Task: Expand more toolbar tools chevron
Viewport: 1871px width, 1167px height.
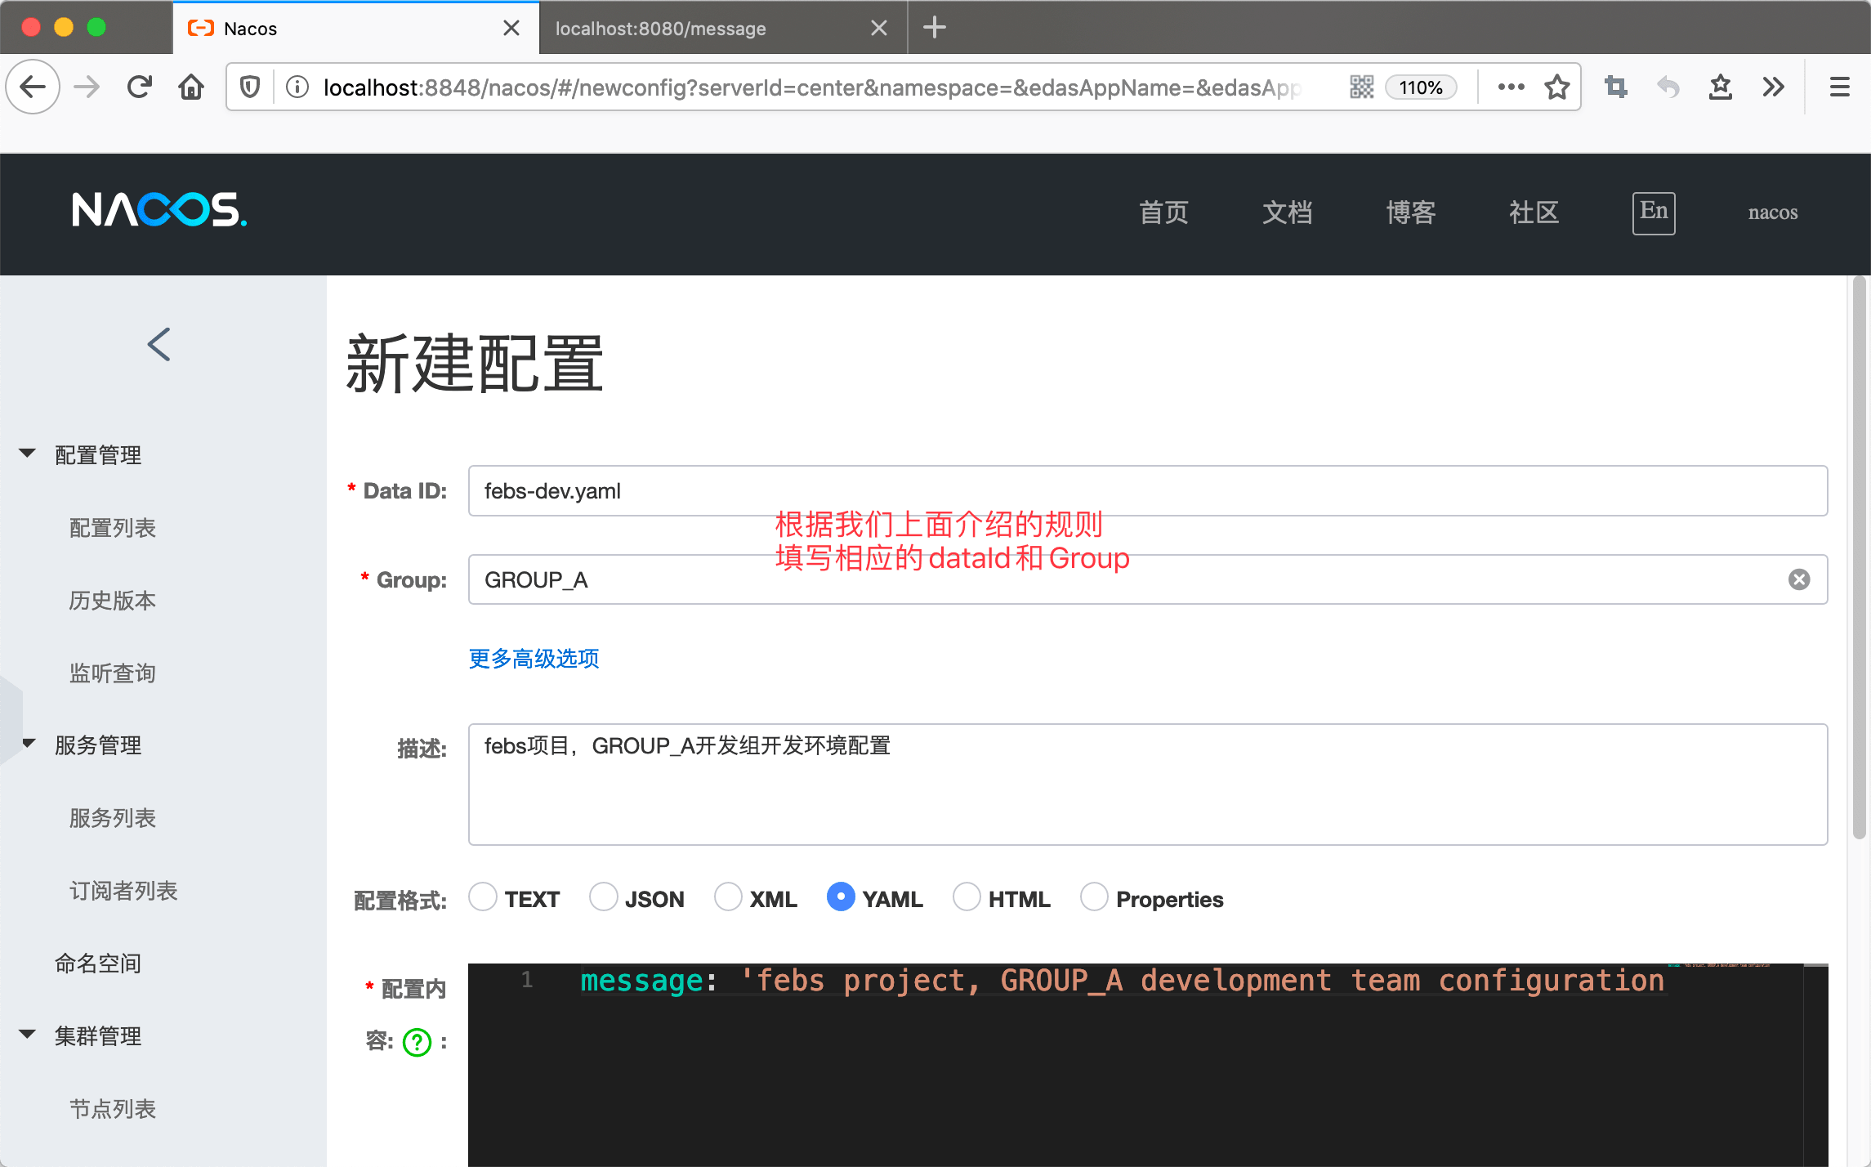Action: [x=1773, y=87]
